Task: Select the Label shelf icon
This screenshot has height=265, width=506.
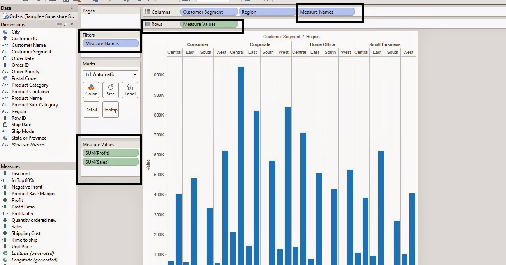Action: 130,90
